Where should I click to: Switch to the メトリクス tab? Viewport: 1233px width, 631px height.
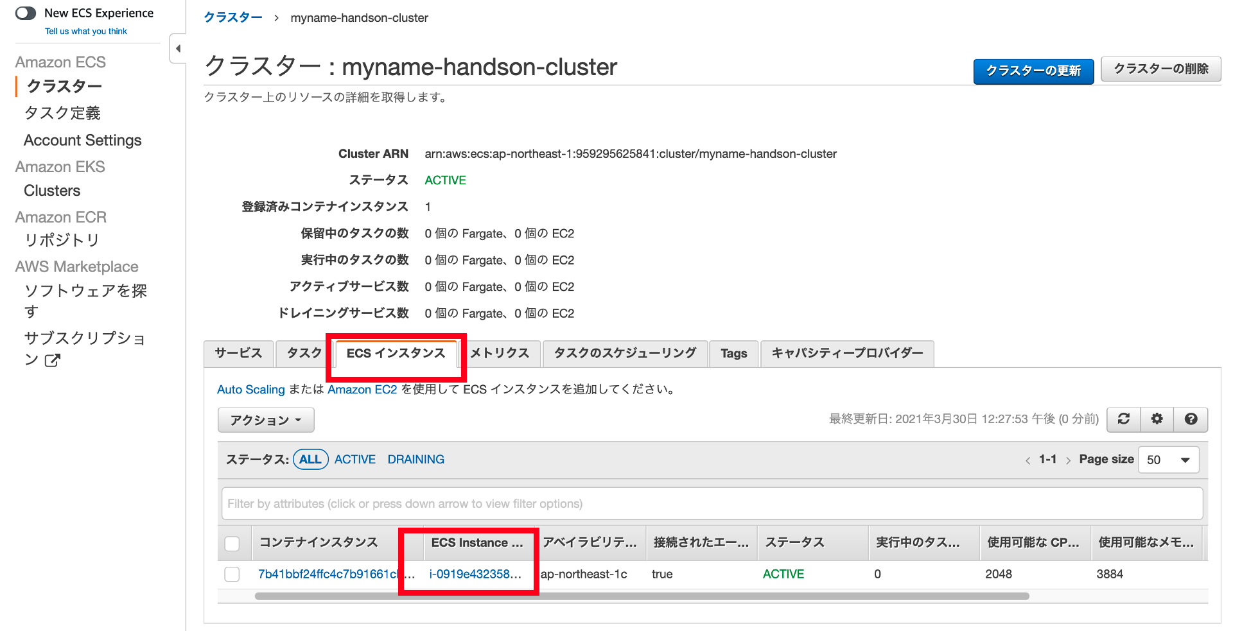pyautogui.click(x=500, y=353)
